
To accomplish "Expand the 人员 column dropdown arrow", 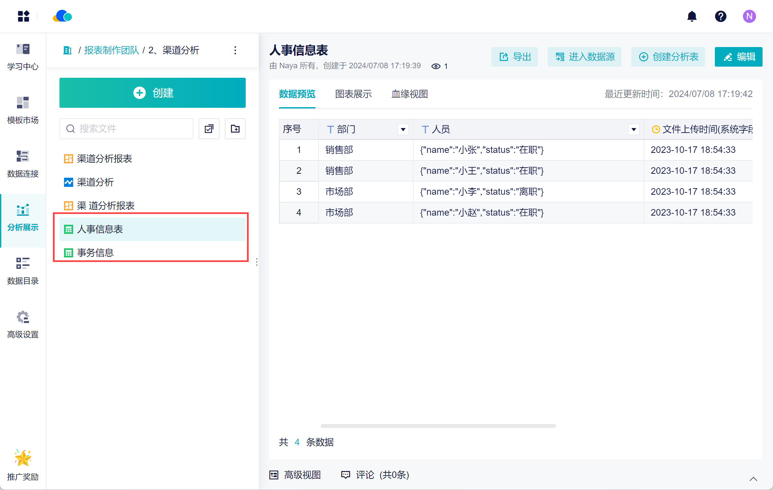I will pos(633,129).
